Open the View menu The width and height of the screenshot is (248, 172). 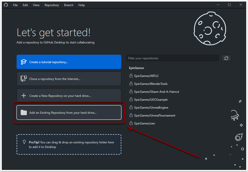tap(36, 5)
